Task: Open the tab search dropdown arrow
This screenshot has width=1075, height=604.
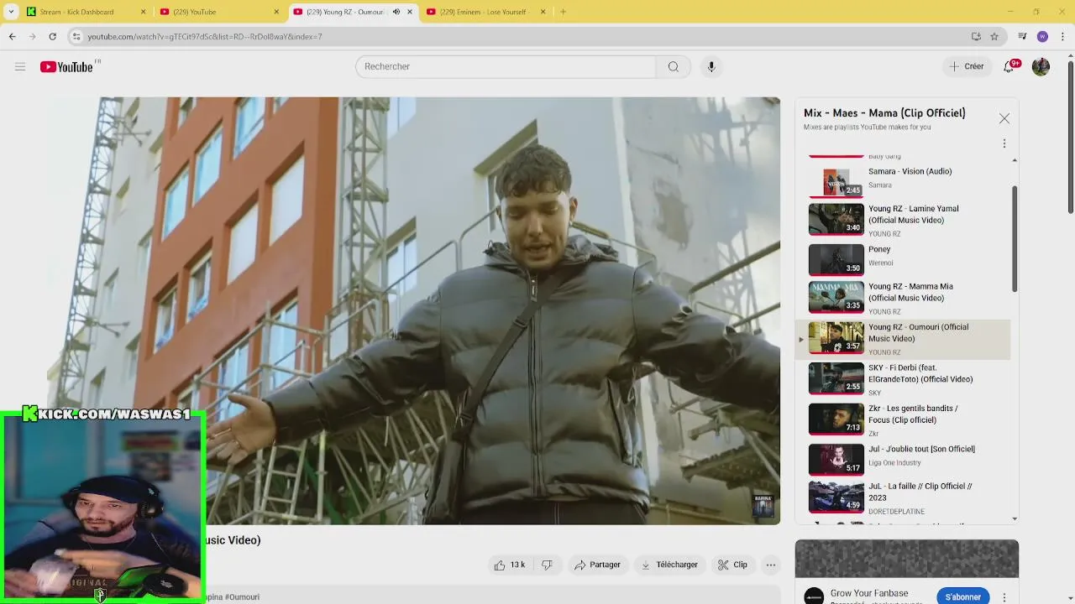Action: [11, 12]
